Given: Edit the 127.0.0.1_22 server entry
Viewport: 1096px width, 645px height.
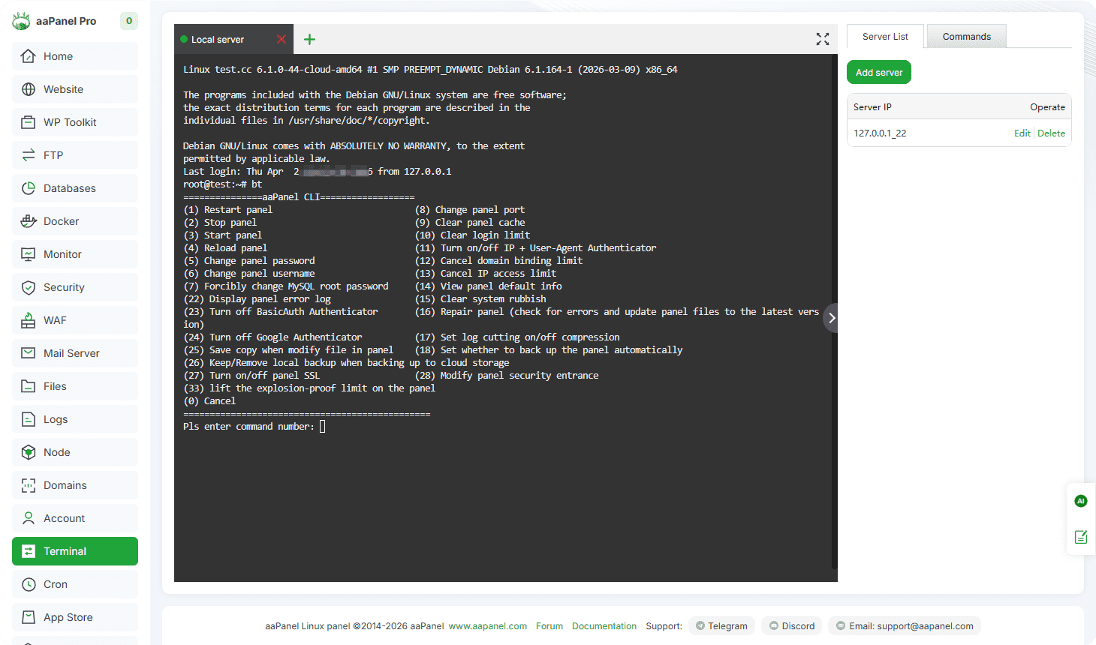Looking at the screenshot, I should 1022,133.
